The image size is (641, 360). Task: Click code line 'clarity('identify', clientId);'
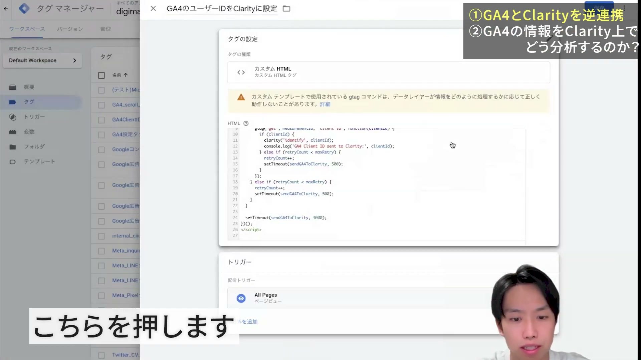click(298, 140)
